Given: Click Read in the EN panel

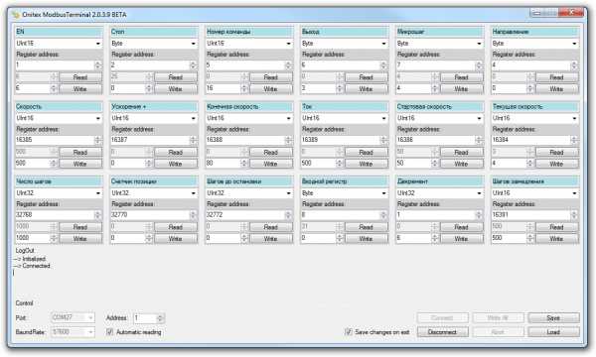Looking at the screenshot, I should coord(80,77).
